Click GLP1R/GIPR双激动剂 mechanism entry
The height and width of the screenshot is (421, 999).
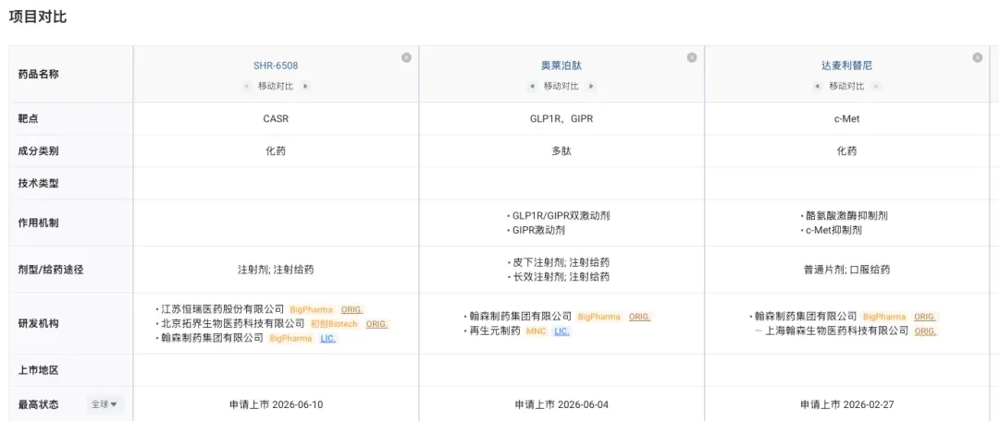point(561,216)
